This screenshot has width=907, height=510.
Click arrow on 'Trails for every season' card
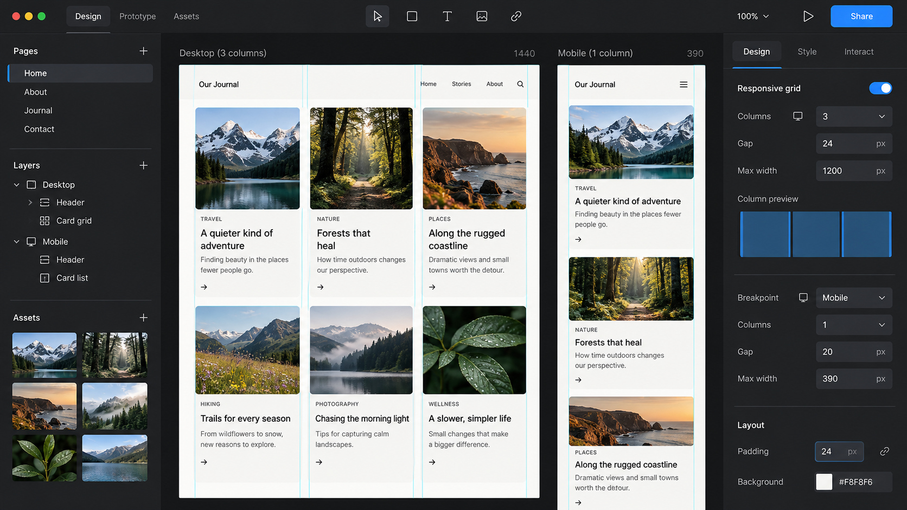[x=204, y=462]
